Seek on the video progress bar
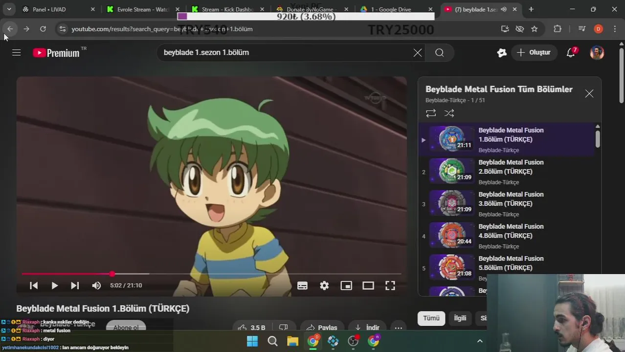The width and height of the screenshot is (625, 352). 211,274
